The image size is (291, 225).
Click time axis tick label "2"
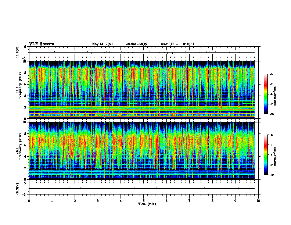point(75,201)
